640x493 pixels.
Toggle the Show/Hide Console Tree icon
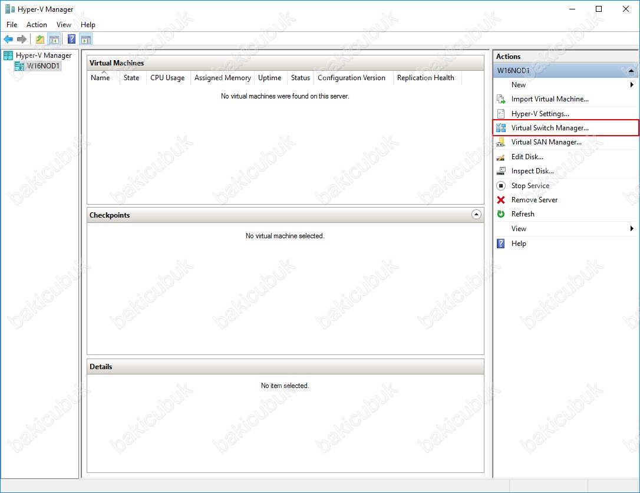pyautogui.click(x=54, y=39)
